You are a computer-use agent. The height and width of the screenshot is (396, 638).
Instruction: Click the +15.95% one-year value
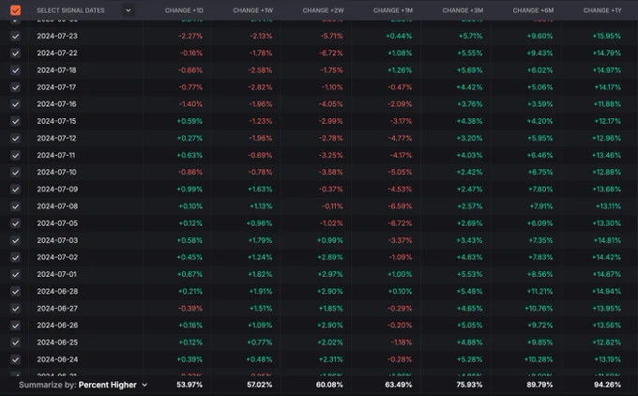(607, 37)
